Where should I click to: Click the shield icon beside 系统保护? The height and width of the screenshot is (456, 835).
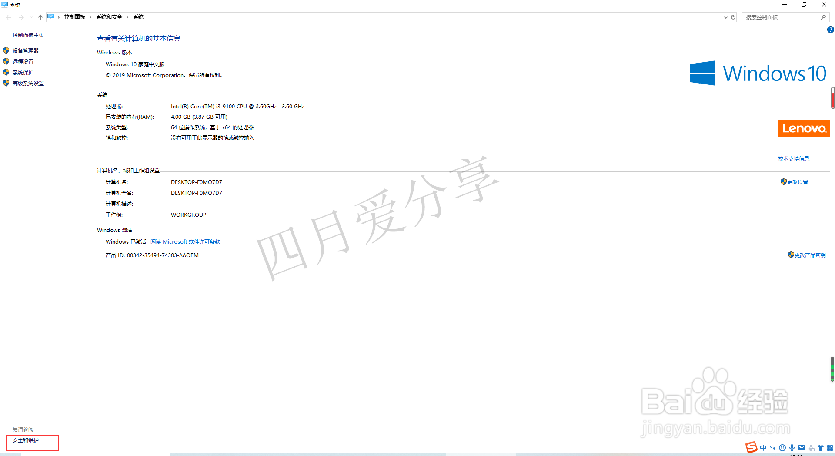pyautogui.click(x=6, y=72)
